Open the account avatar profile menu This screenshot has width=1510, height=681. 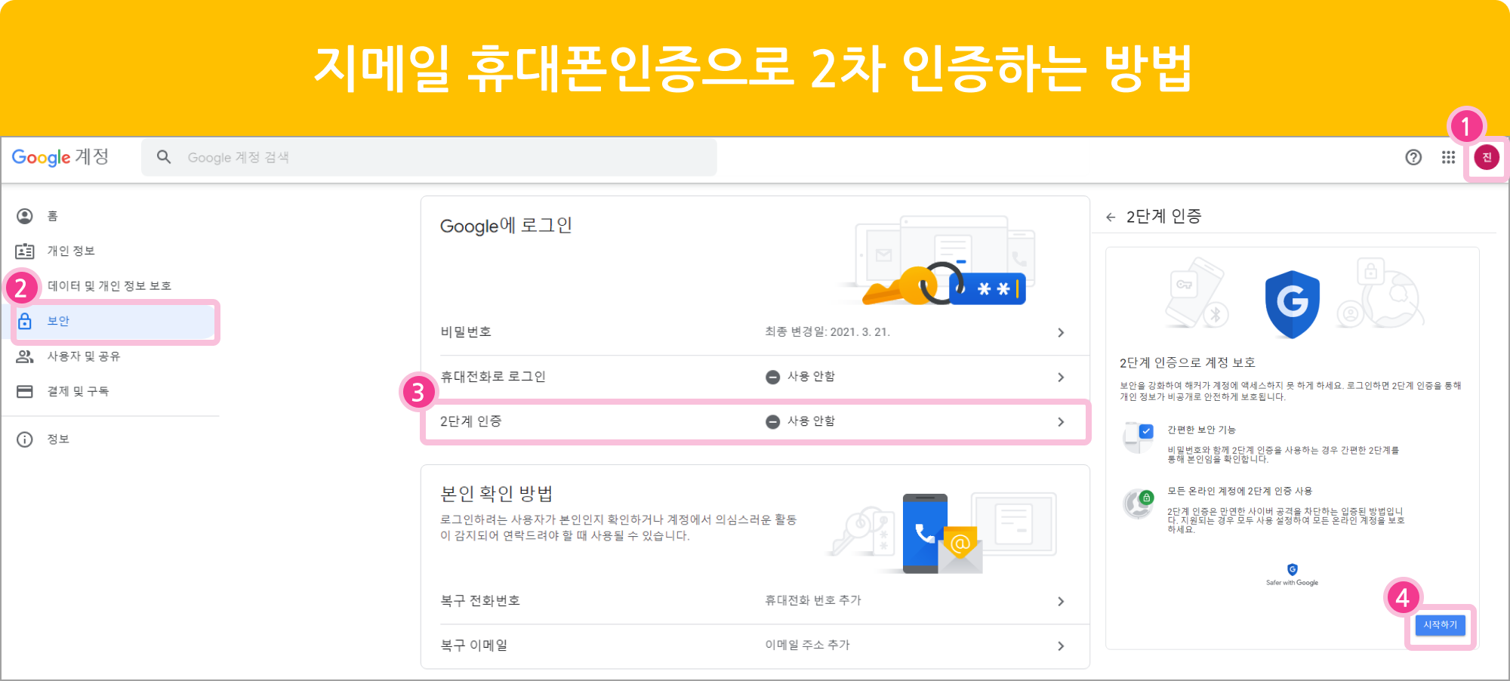[1486, 157]
